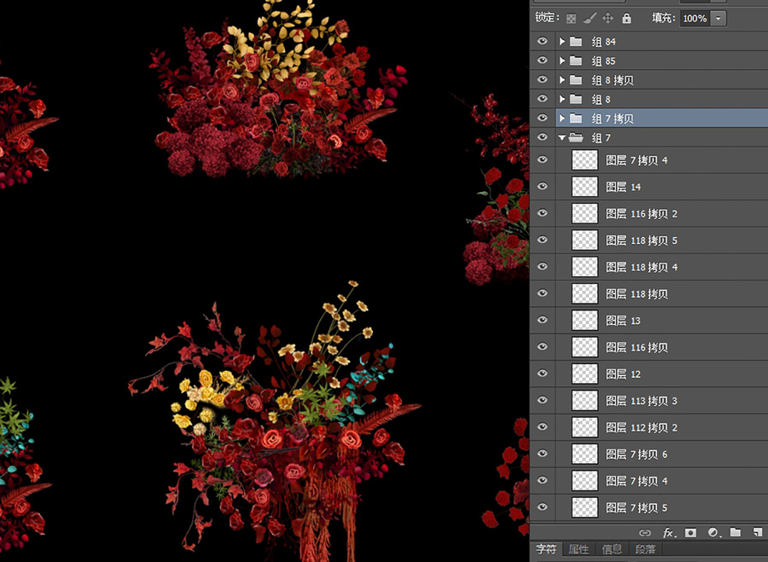The height and width of the screenshot is (562, 768).
Task: Select the layer name 图层 118 拷贝 5
Action: 642,240
